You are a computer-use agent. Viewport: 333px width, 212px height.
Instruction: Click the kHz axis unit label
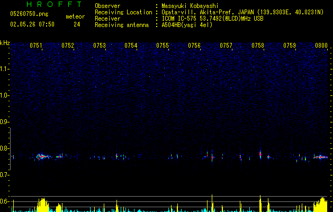5,43
